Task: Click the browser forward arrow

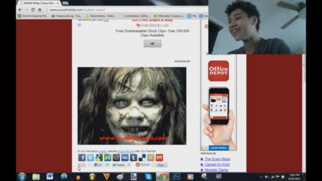Action: pos(26,10)
